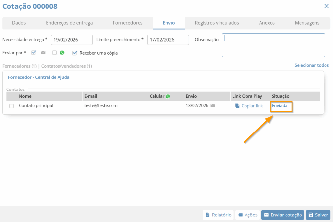Click the WhatsApp icon in Celular column header

tap(168, 96)
